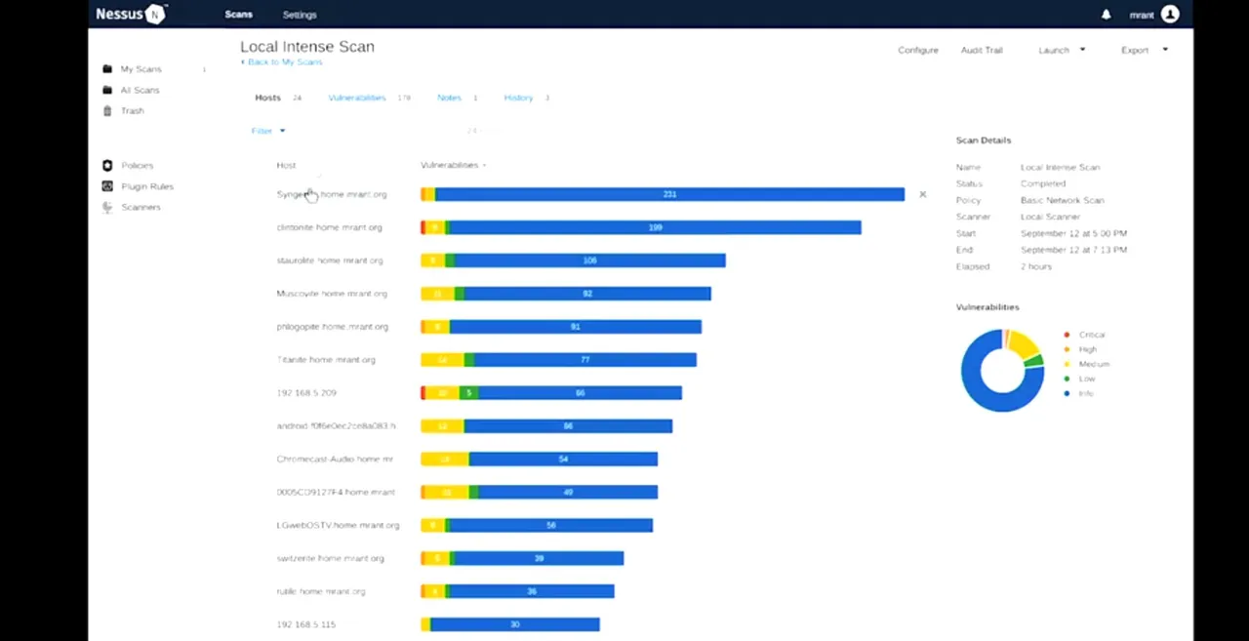1249x641 pixels.
Task: Open Policies in the sidebar
Action: pos(137,166)
